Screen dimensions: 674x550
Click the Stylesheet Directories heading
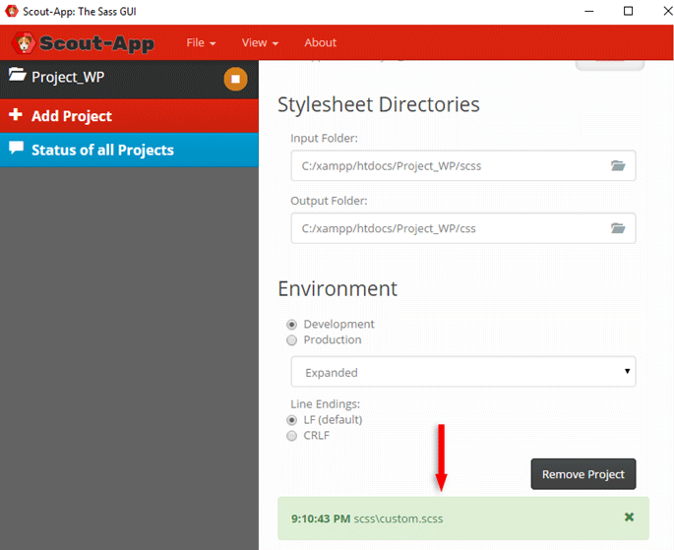pyautogui.click(x=378, y=104)
